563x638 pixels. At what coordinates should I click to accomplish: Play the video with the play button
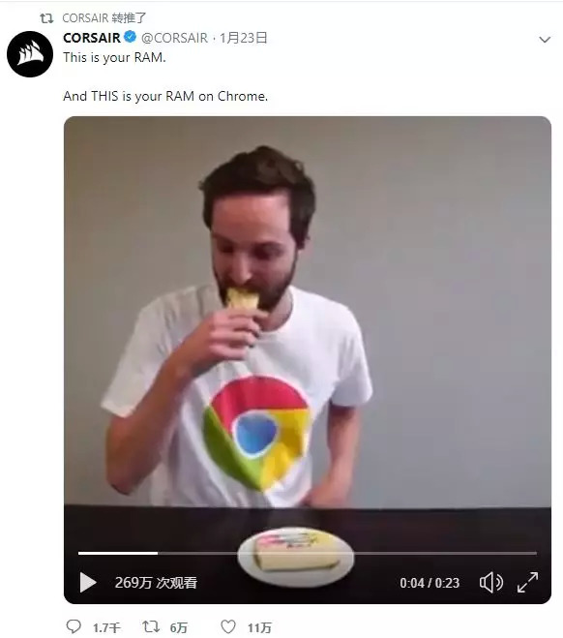click(x=88, y=582)
